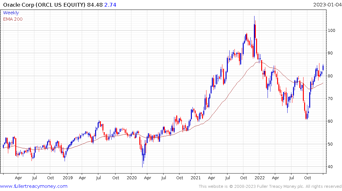Select the 'Weekly' interval label
This screenshot has height=191, width=342.
click(11, 13)
